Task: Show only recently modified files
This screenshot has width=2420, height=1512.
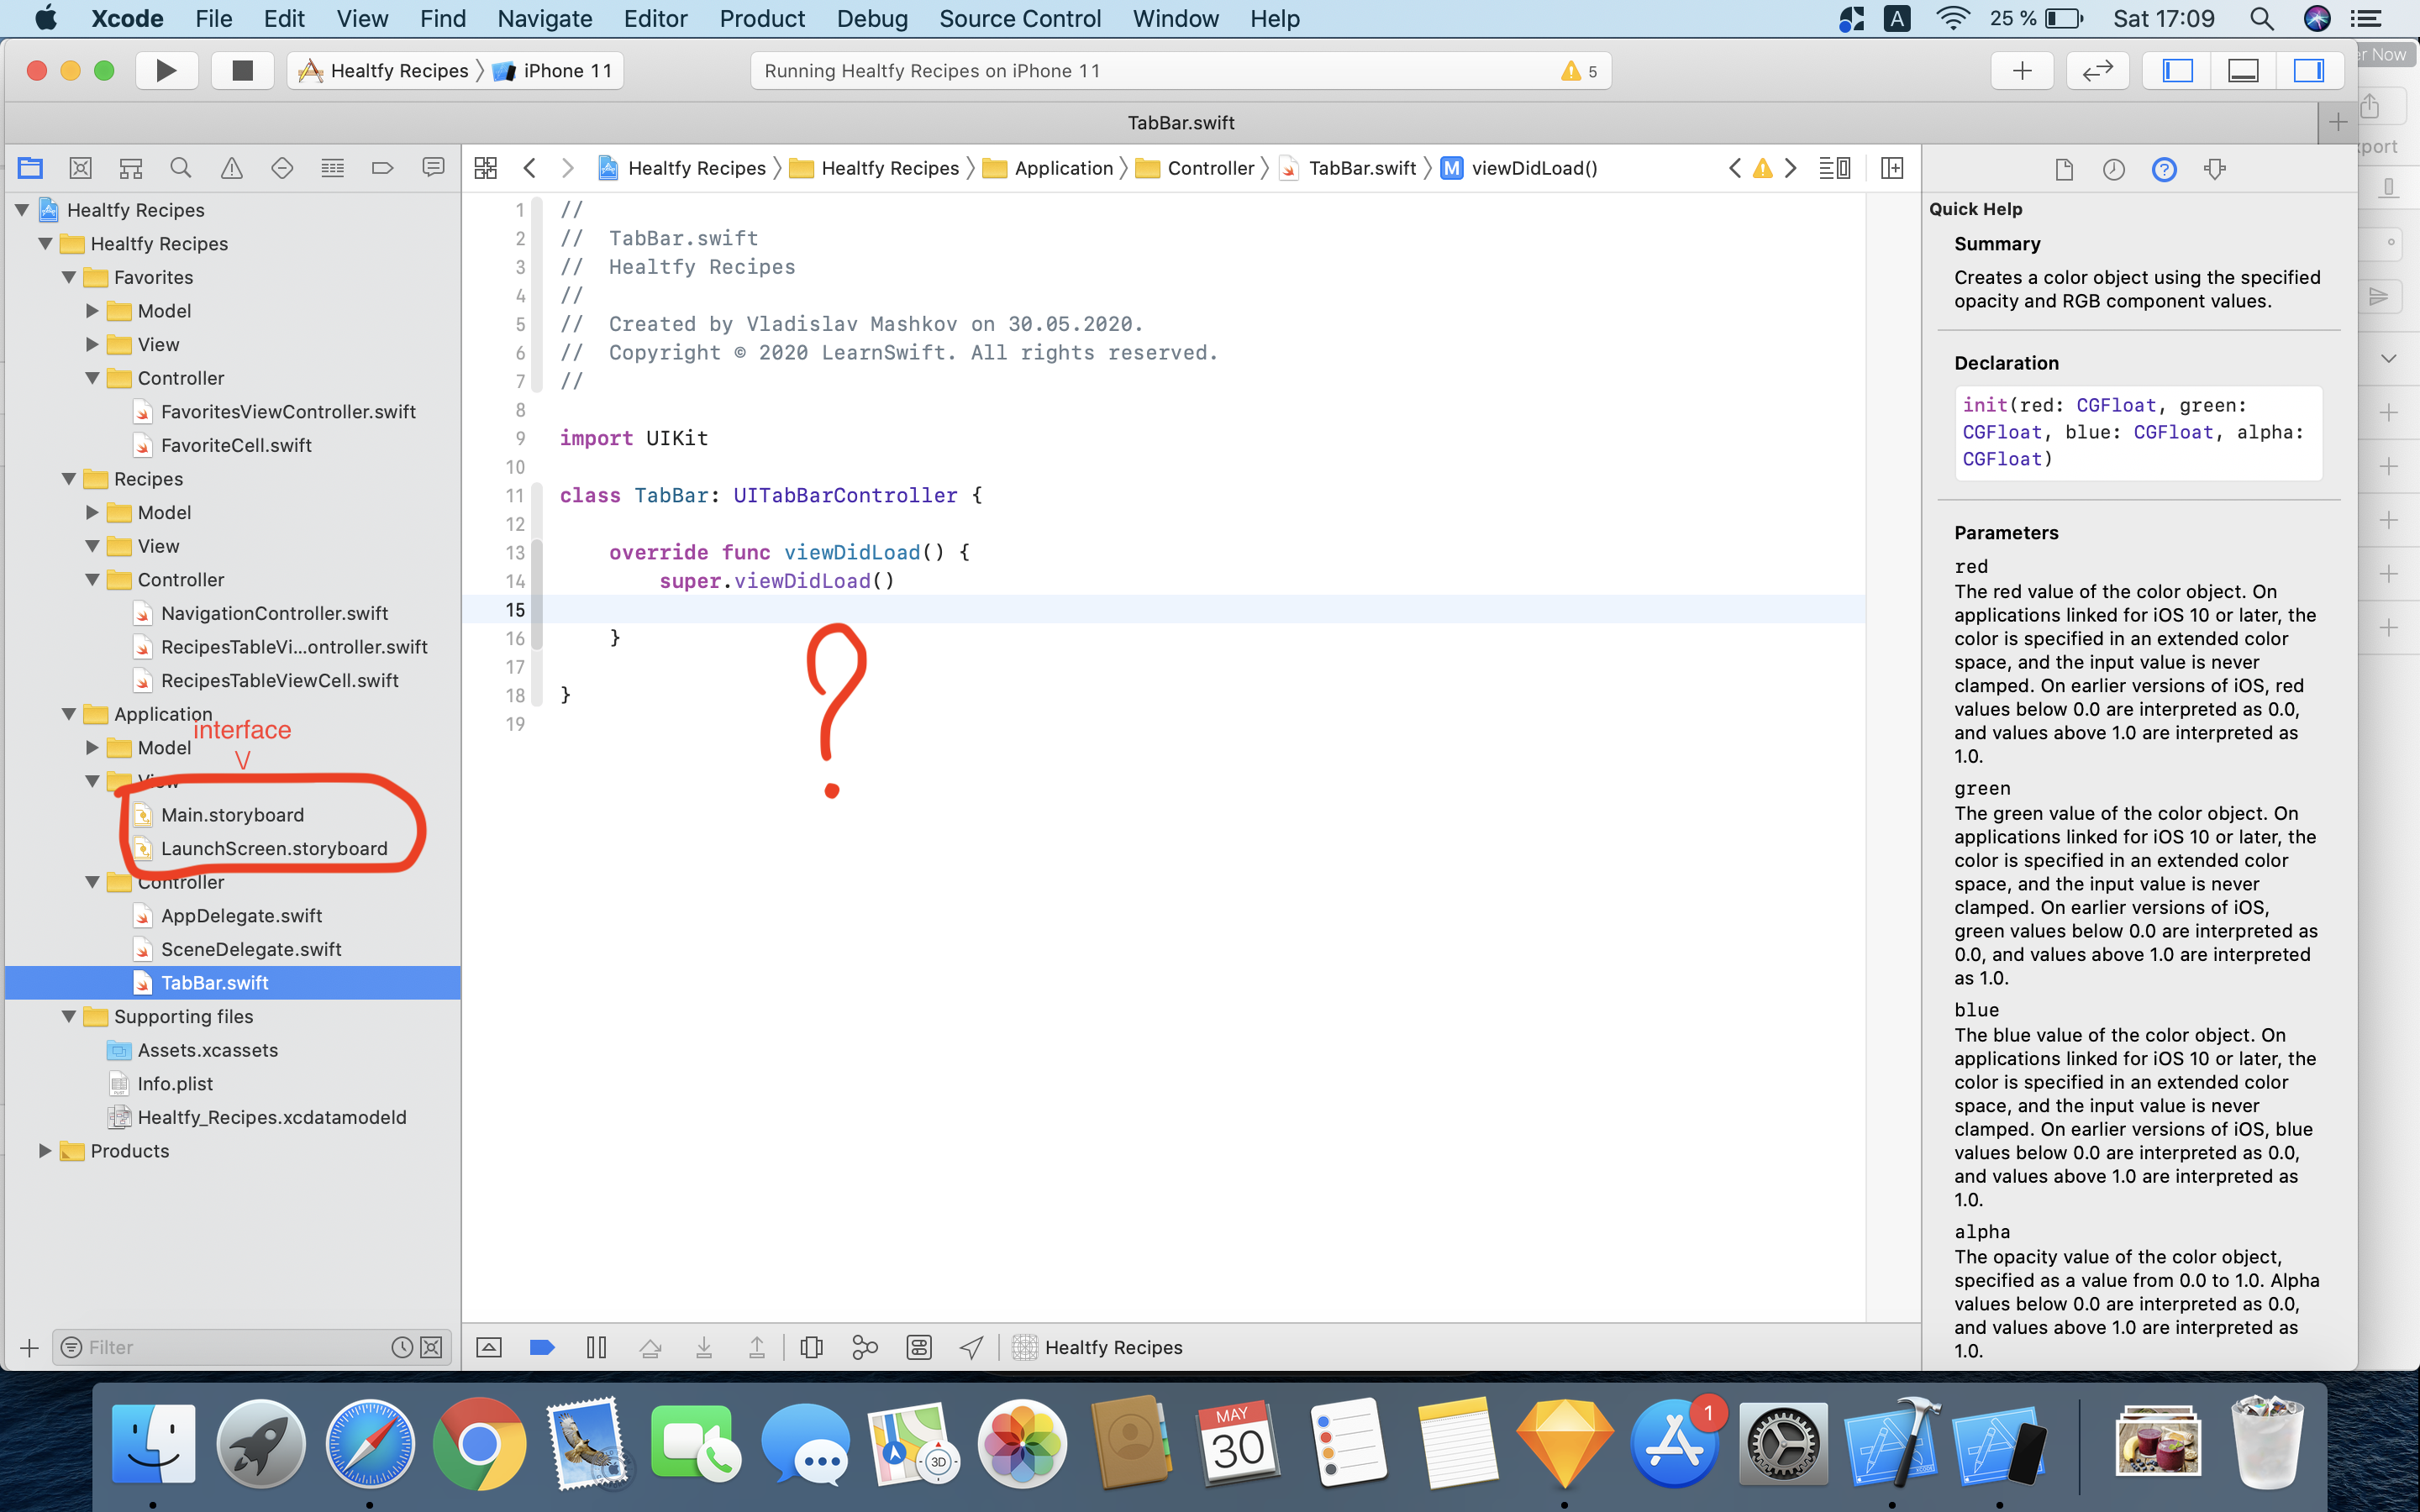Action: pos(402,1347)
